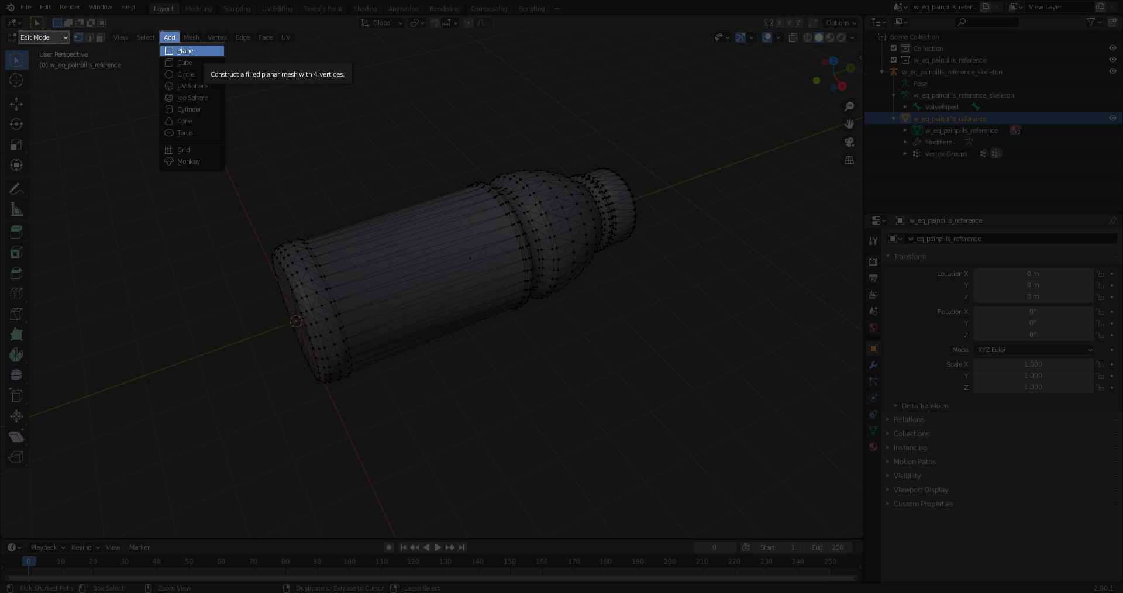Select the Loop Cut tool

(16, 294)
